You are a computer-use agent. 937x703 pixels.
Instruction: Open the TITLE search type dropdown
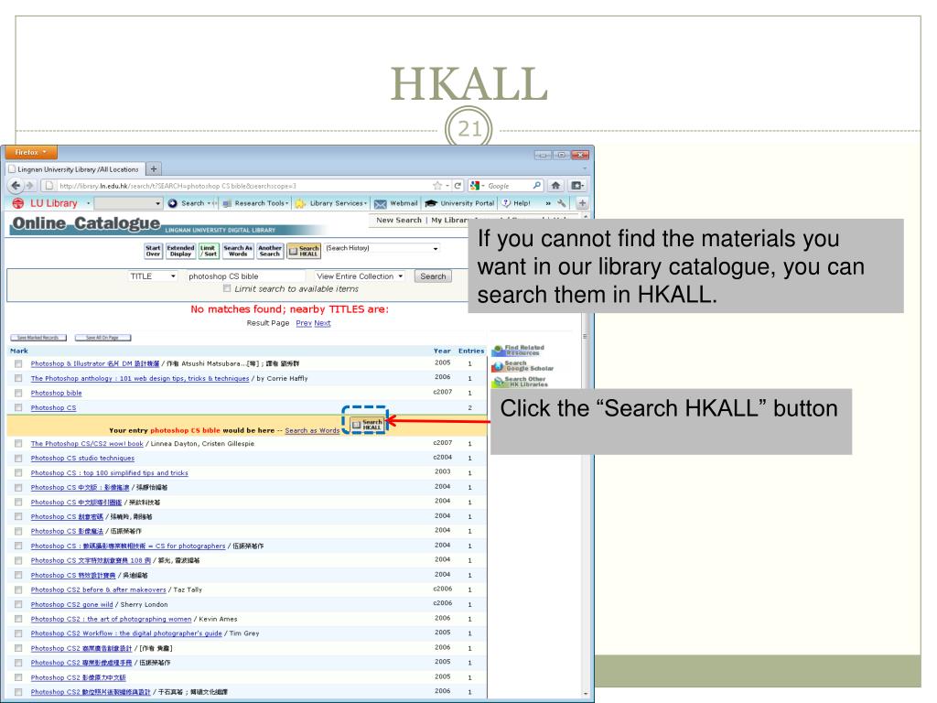pyautogui.click(x=153, y=276)
